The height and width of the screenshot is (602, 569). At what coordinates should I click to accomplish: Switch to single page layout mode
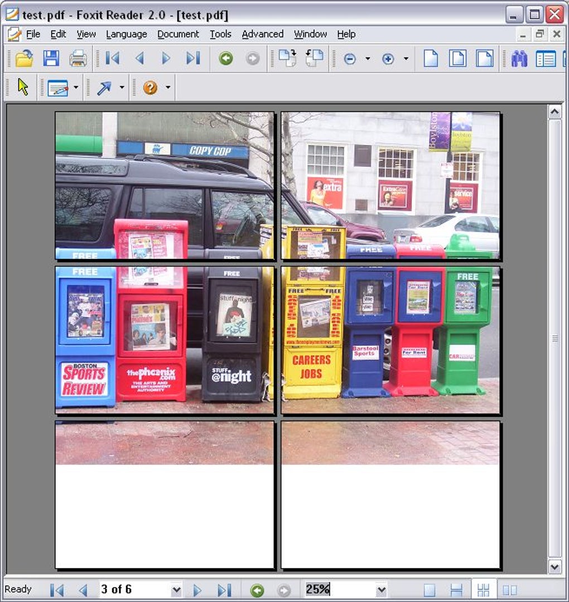point(430,590)
